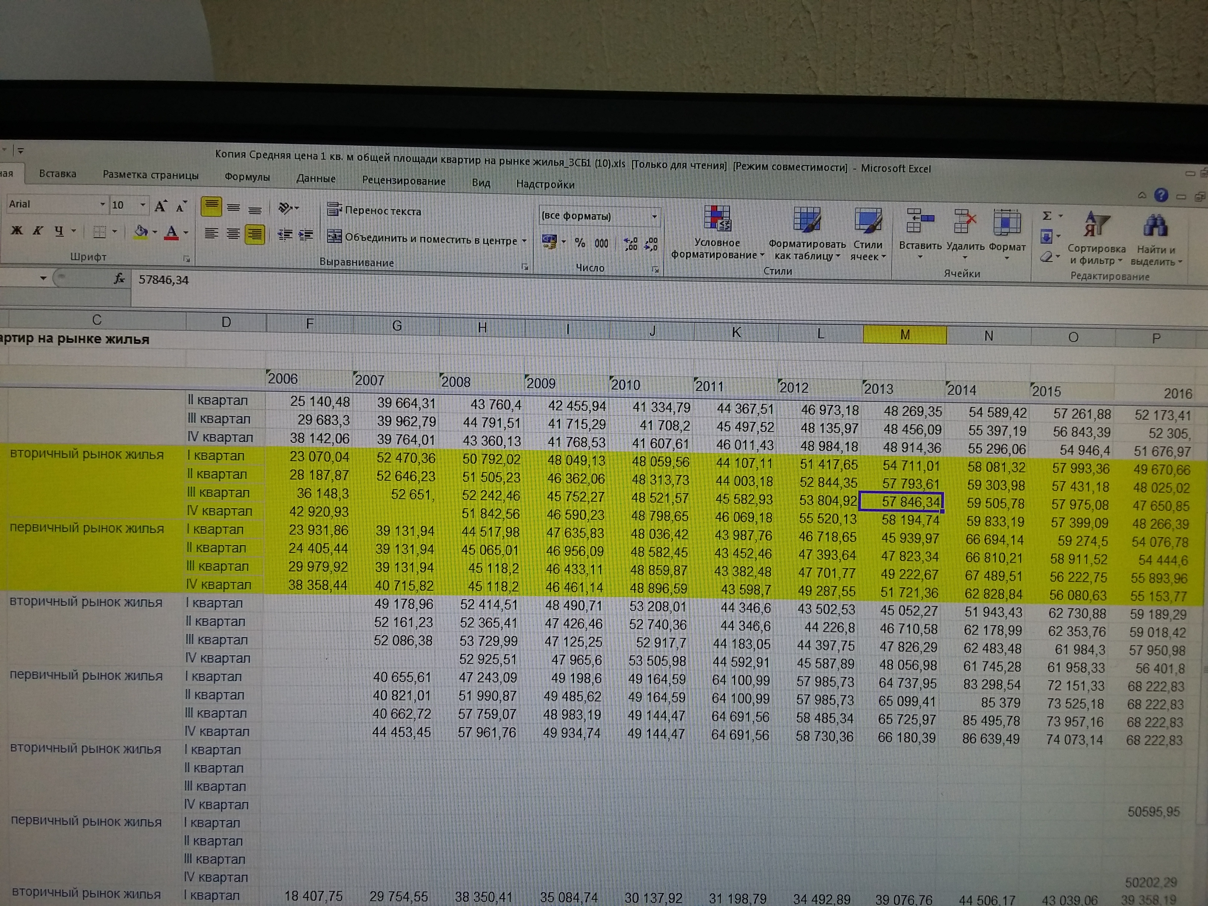The height and width of the screenshot is (906, 1208).
Task: Click the increase font size icon
Action: 160,206
